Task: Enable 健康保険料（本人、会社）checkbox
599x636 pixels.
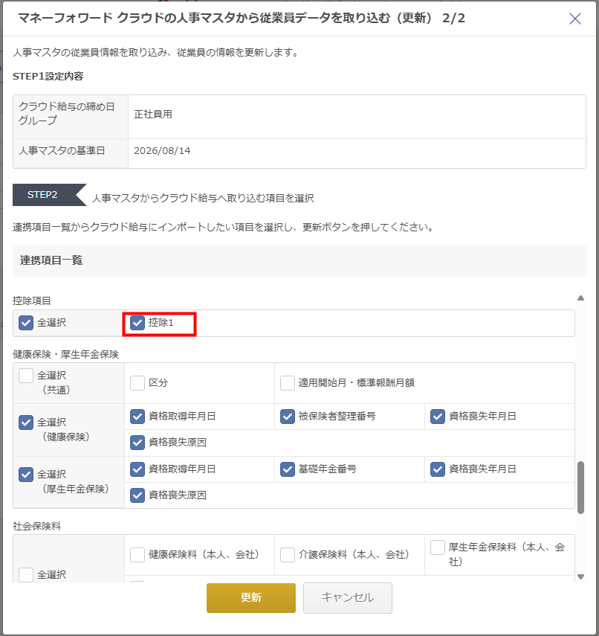Action: point(137,555)
